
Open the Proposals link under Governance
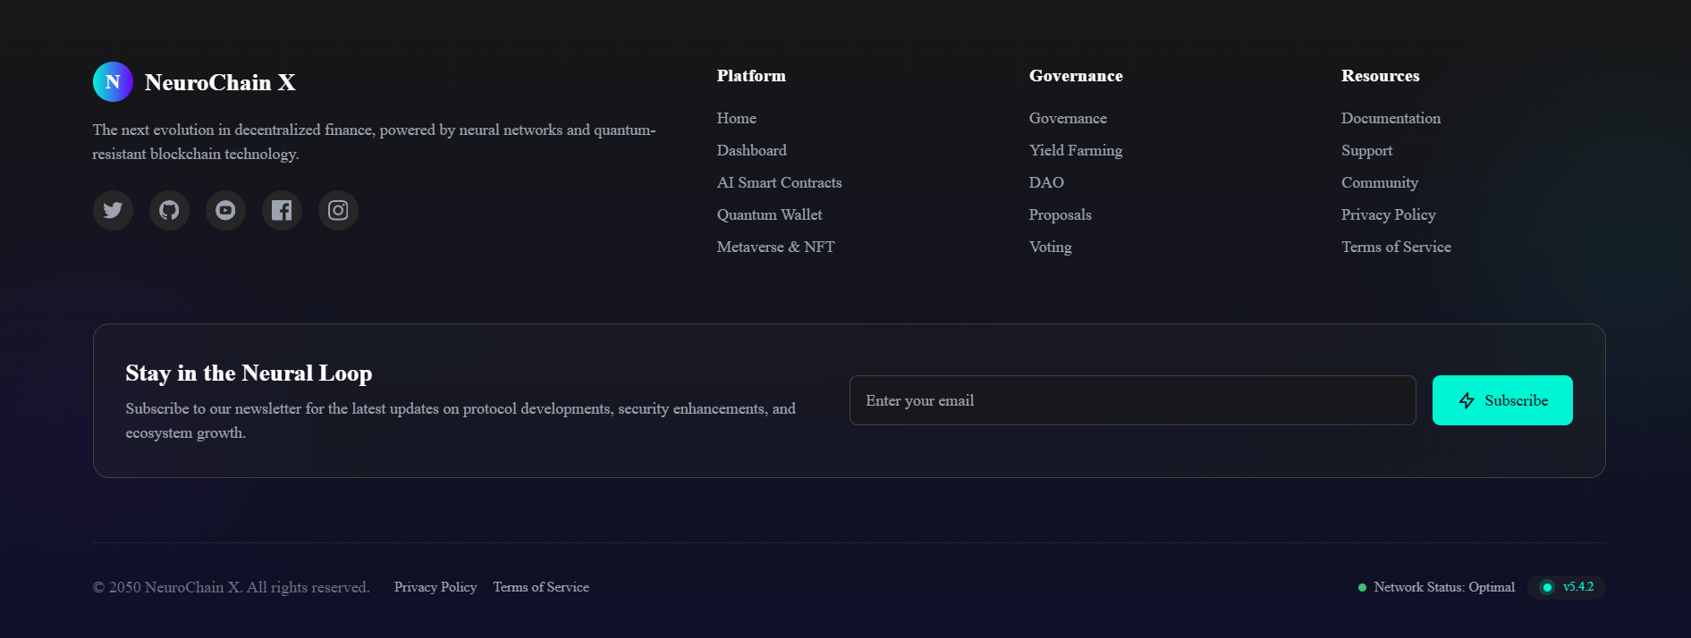tap(1060, 214)
